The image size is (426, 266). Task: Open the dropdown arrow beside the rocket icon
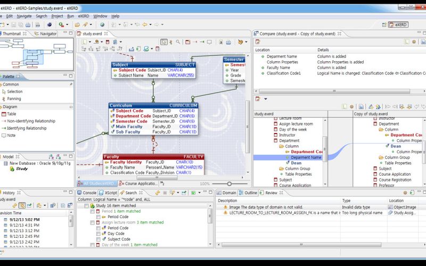coord(91,24)
